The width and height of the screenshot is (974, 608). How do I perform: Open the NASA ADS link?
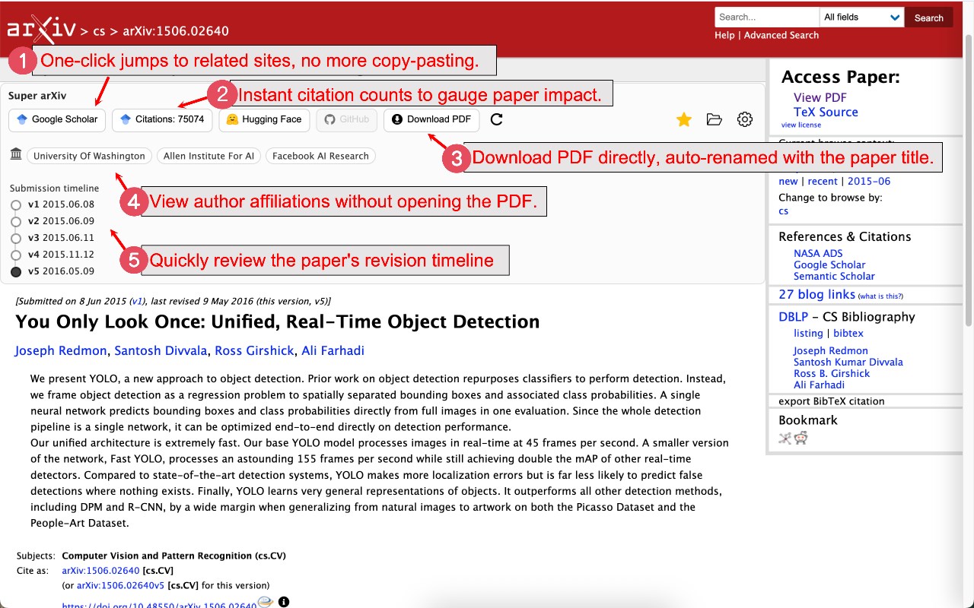click(818, 253)
